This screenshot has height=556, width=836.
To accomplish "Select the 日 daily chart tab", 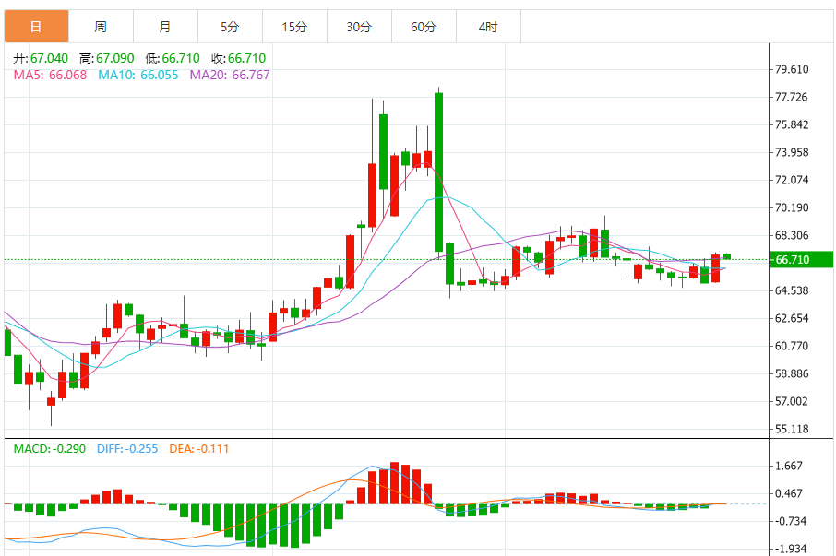I will (36, 27).
